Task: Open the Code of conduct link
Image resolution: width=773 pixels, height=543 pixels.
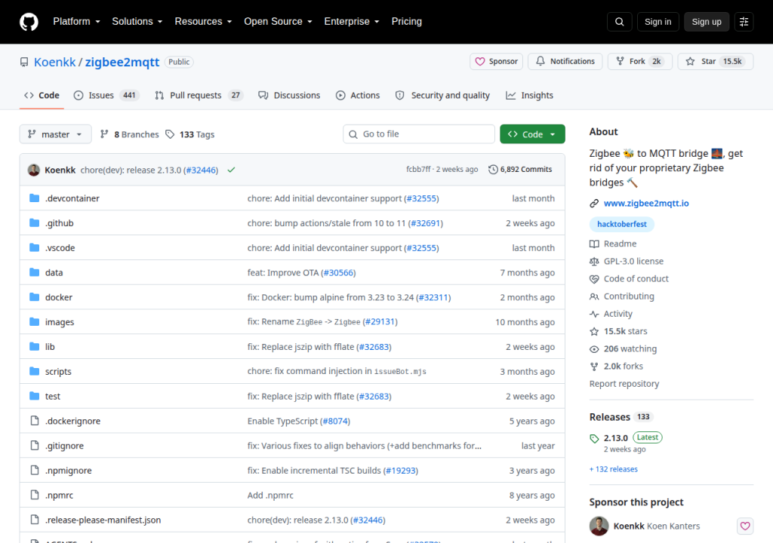Action: click(x=629, y=279)
